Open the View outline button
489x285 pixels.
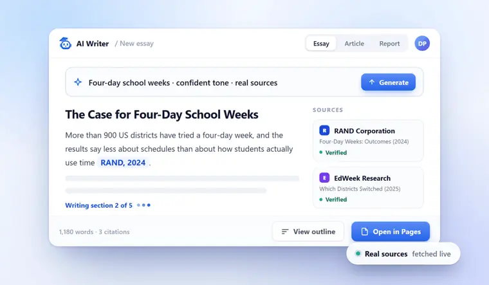click(x=308, y=232)
